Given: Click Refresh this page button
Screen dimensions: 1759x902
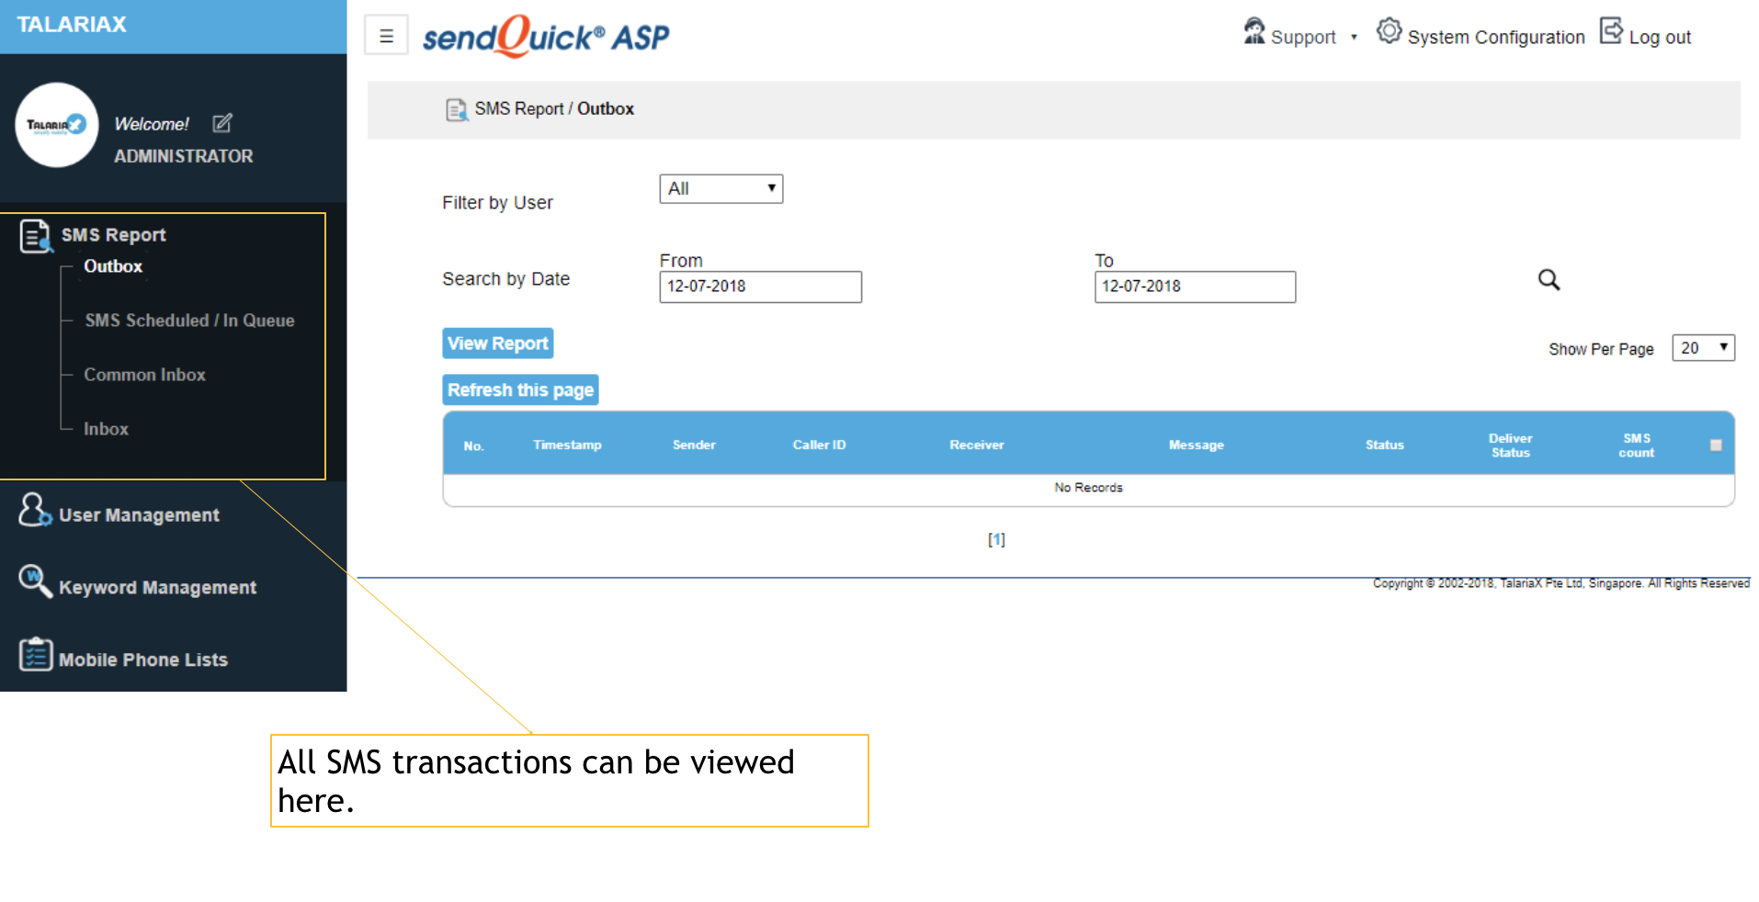Looking at the screenshot, I should click(520, 390).
